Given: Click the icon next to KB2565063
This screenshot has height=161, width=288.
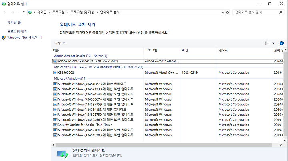Looking at the screenshot, I should click(x=55, y=72).
